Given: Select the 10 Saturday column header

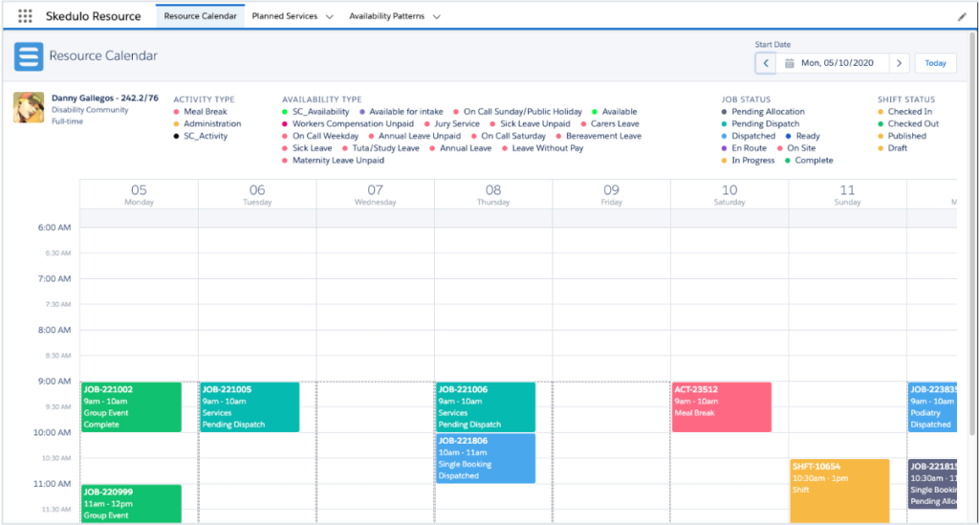Looking at the screenshot, I should click(x=729, y=194).
